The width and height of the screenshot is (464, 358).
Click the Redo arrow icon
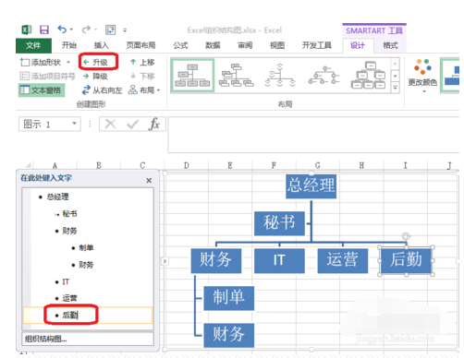point(86,30)
